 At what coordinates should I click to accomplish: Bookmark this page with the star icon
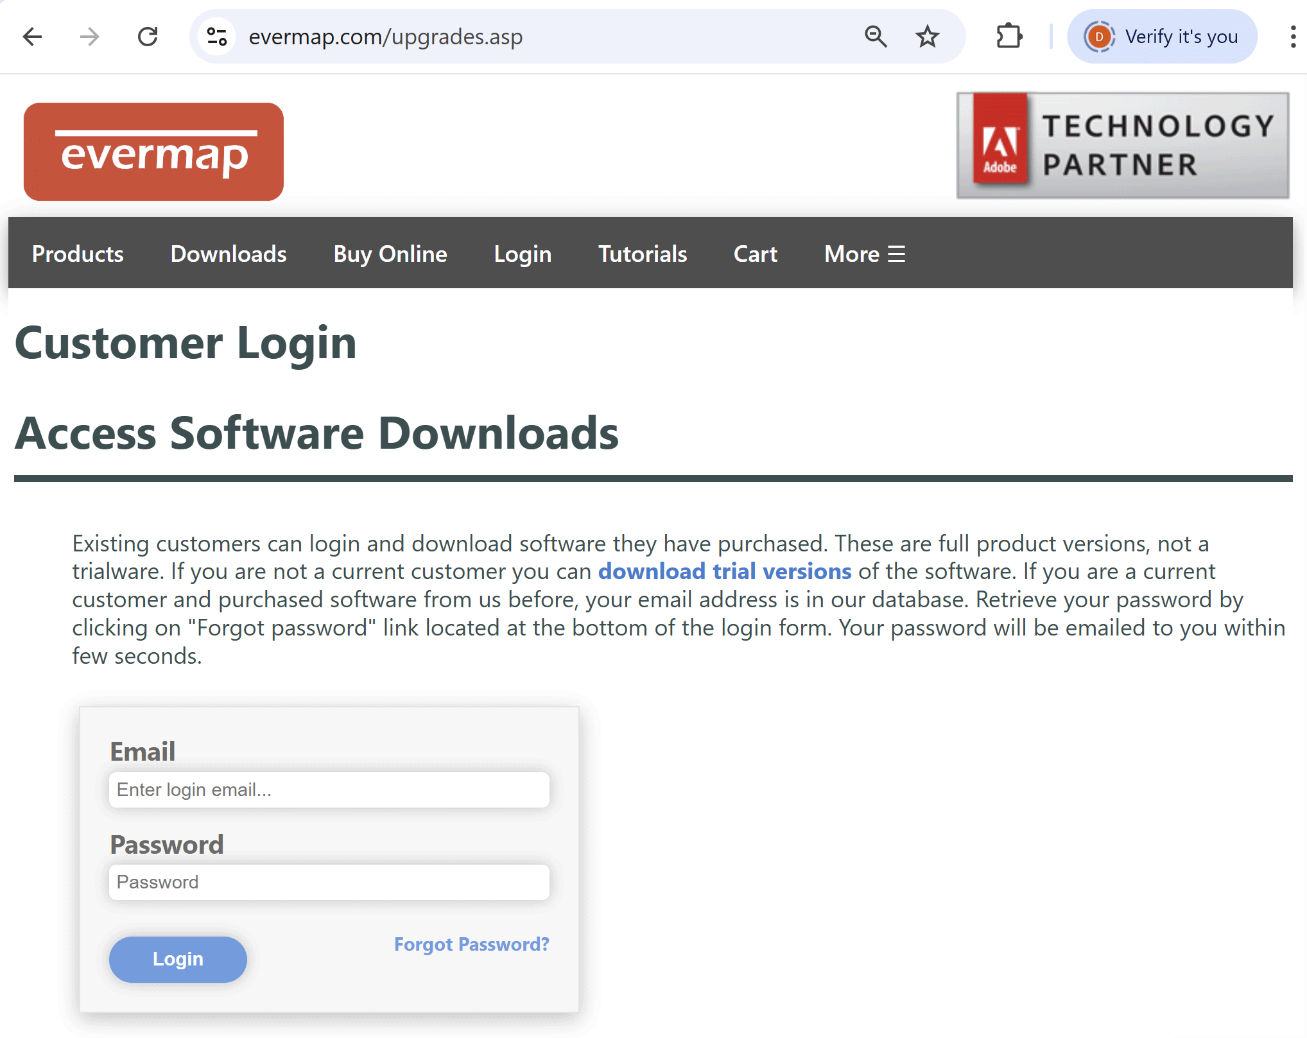927,37
